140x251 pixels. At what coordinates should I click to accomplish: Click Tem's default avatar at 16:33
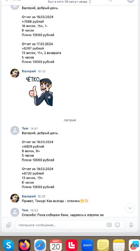(x=15, y=212)
